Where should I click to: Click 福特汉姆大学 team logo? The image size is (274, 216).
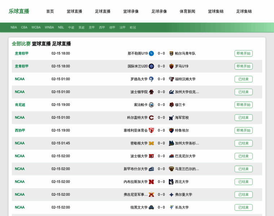point(171,79)
